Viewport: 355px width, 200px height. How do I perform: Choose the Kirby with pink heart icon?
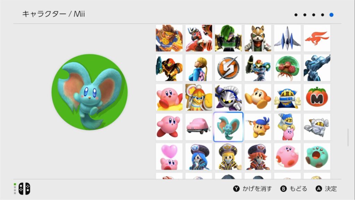pos(169,157)
